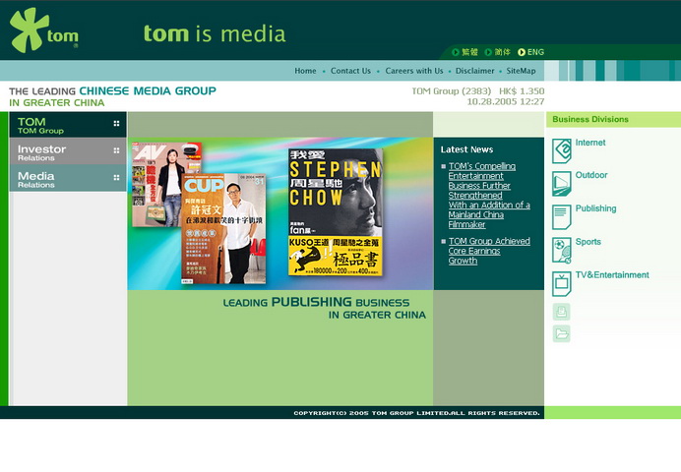Click the Sports text link
This screenshot has height=472, width=681.
(588, 242)
